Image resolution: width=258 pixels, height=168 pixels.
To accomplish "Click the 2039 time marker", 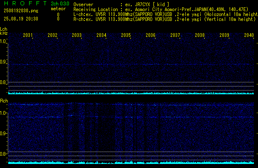I will click(224, 35).
